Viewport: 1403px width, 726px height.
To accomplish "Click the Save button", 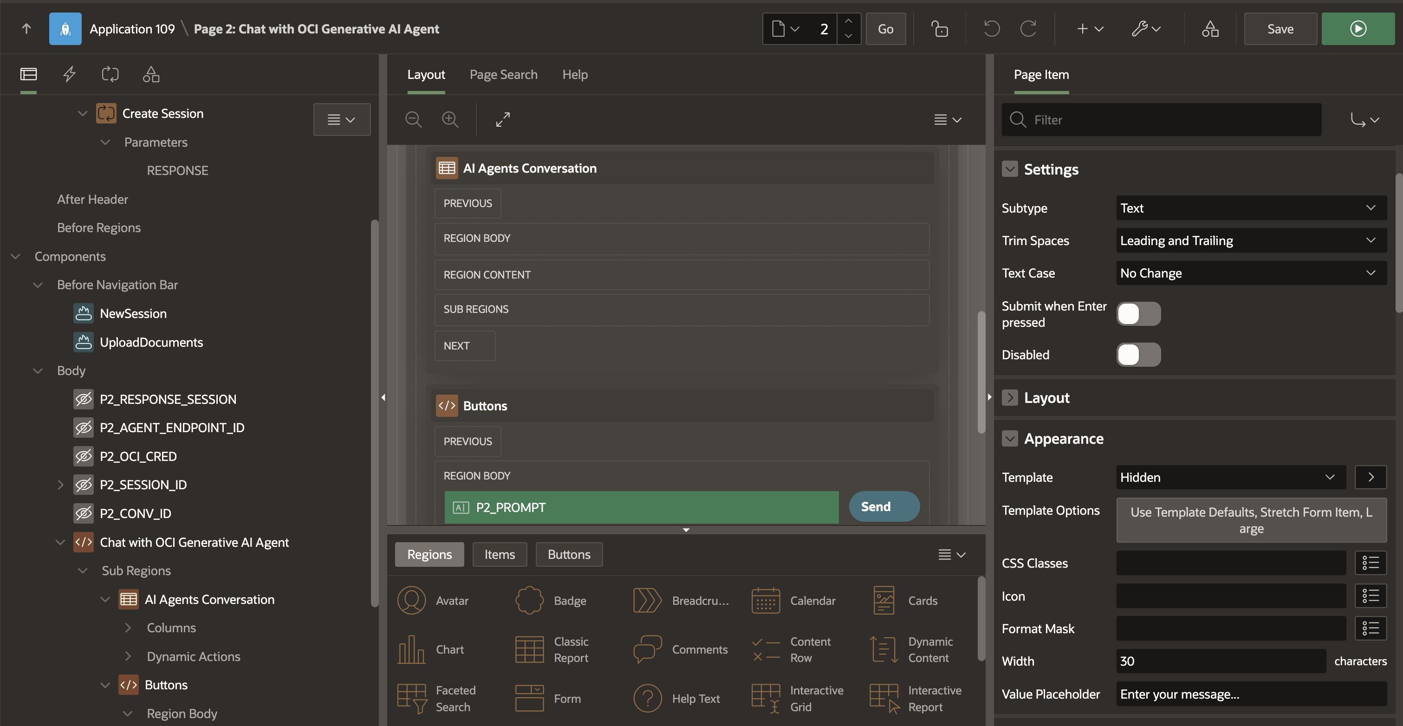I will [x=1280, y=29].
